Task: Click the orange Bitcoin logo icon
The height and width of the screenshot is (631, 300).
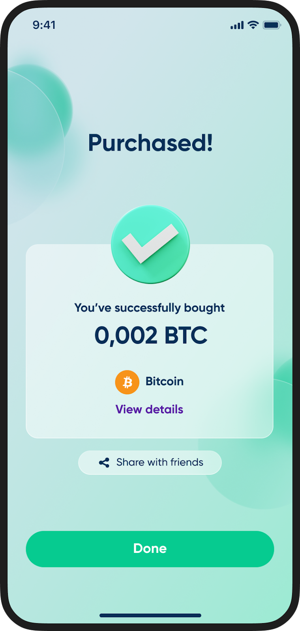Action: point(127,382)
